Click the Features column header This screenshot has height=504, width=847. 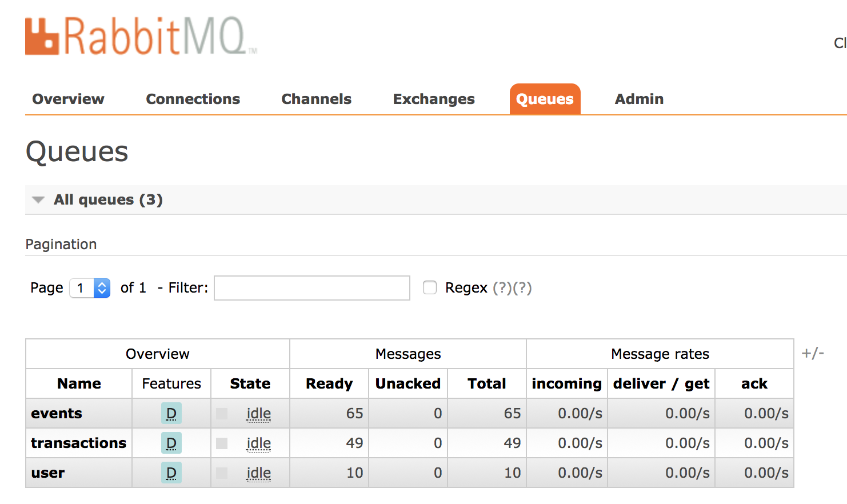click(171, 383)
